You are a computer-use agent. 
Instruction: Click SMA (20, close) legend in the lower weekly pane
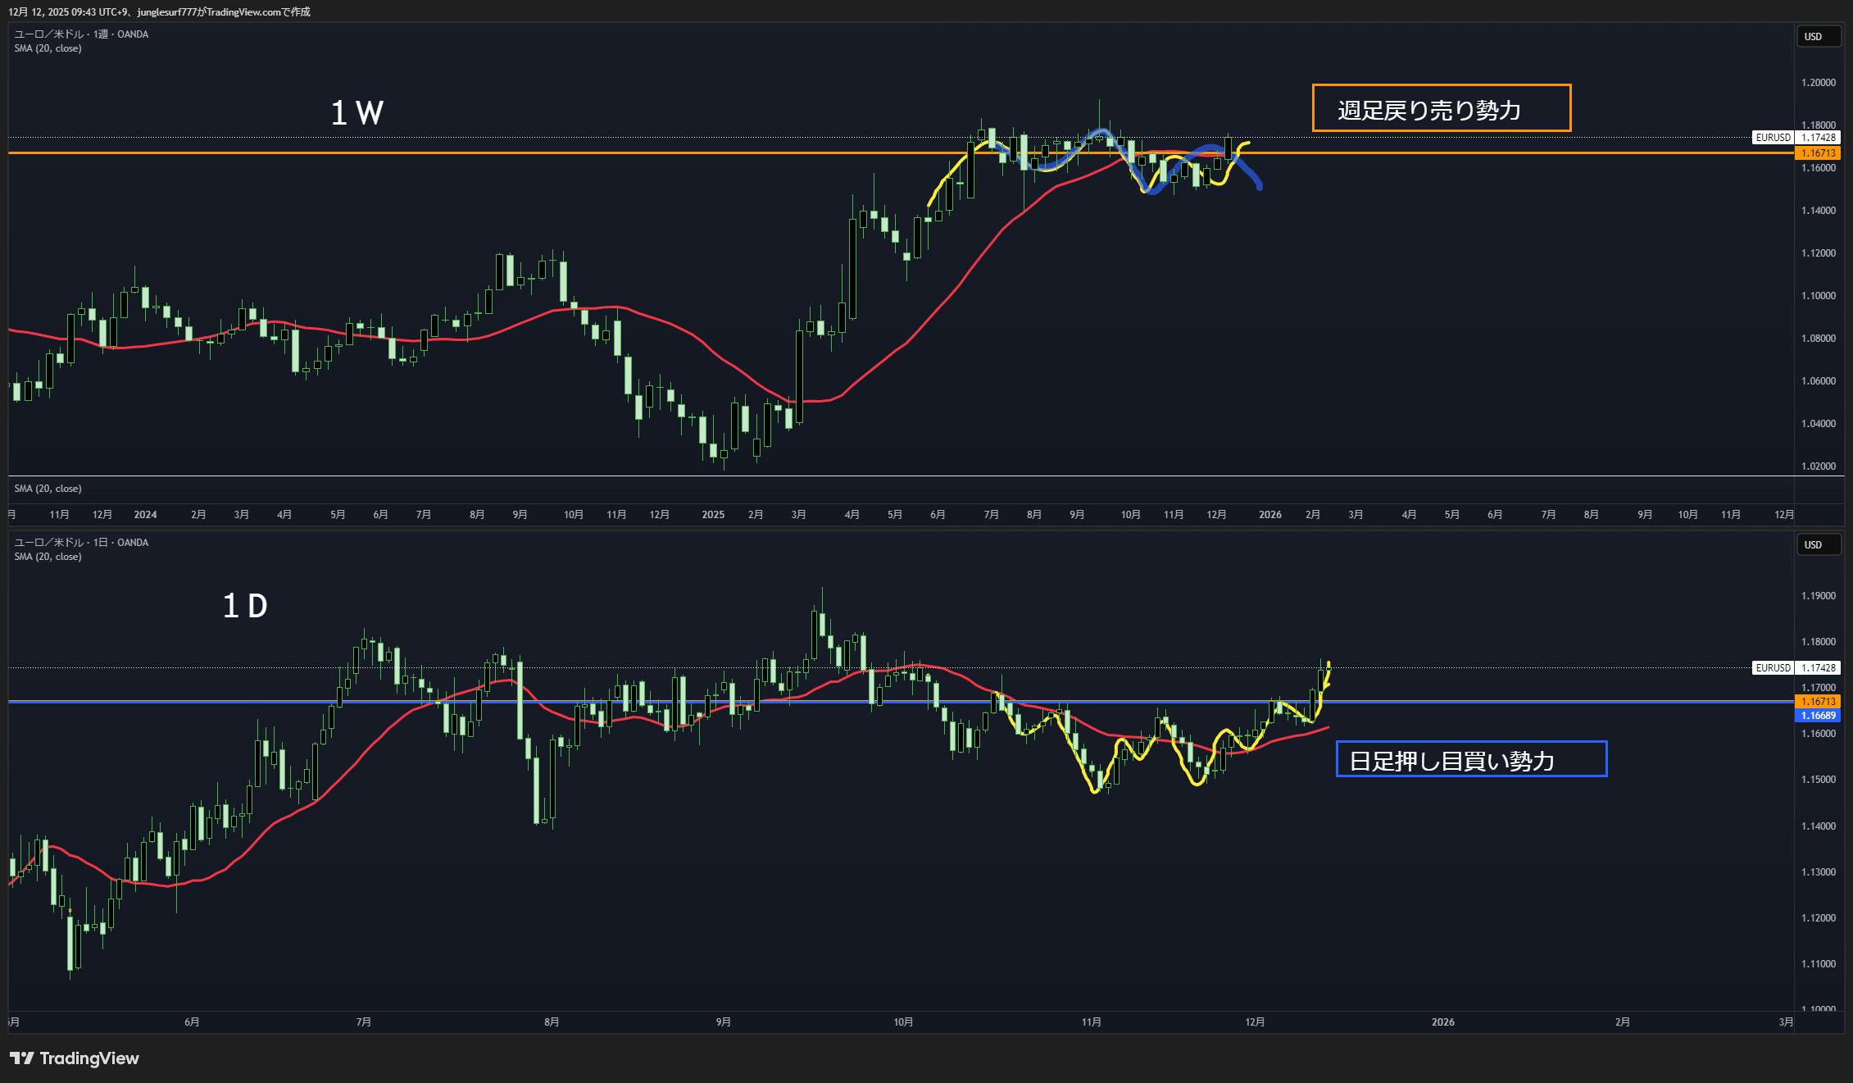48,489
